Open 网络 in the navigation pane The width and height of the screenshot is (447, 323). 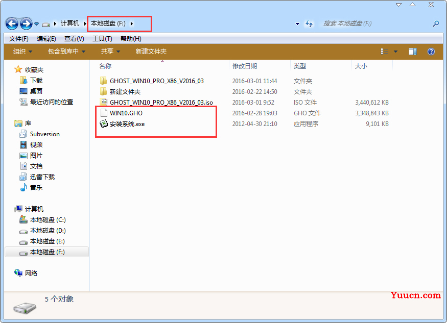click(31, 274)
